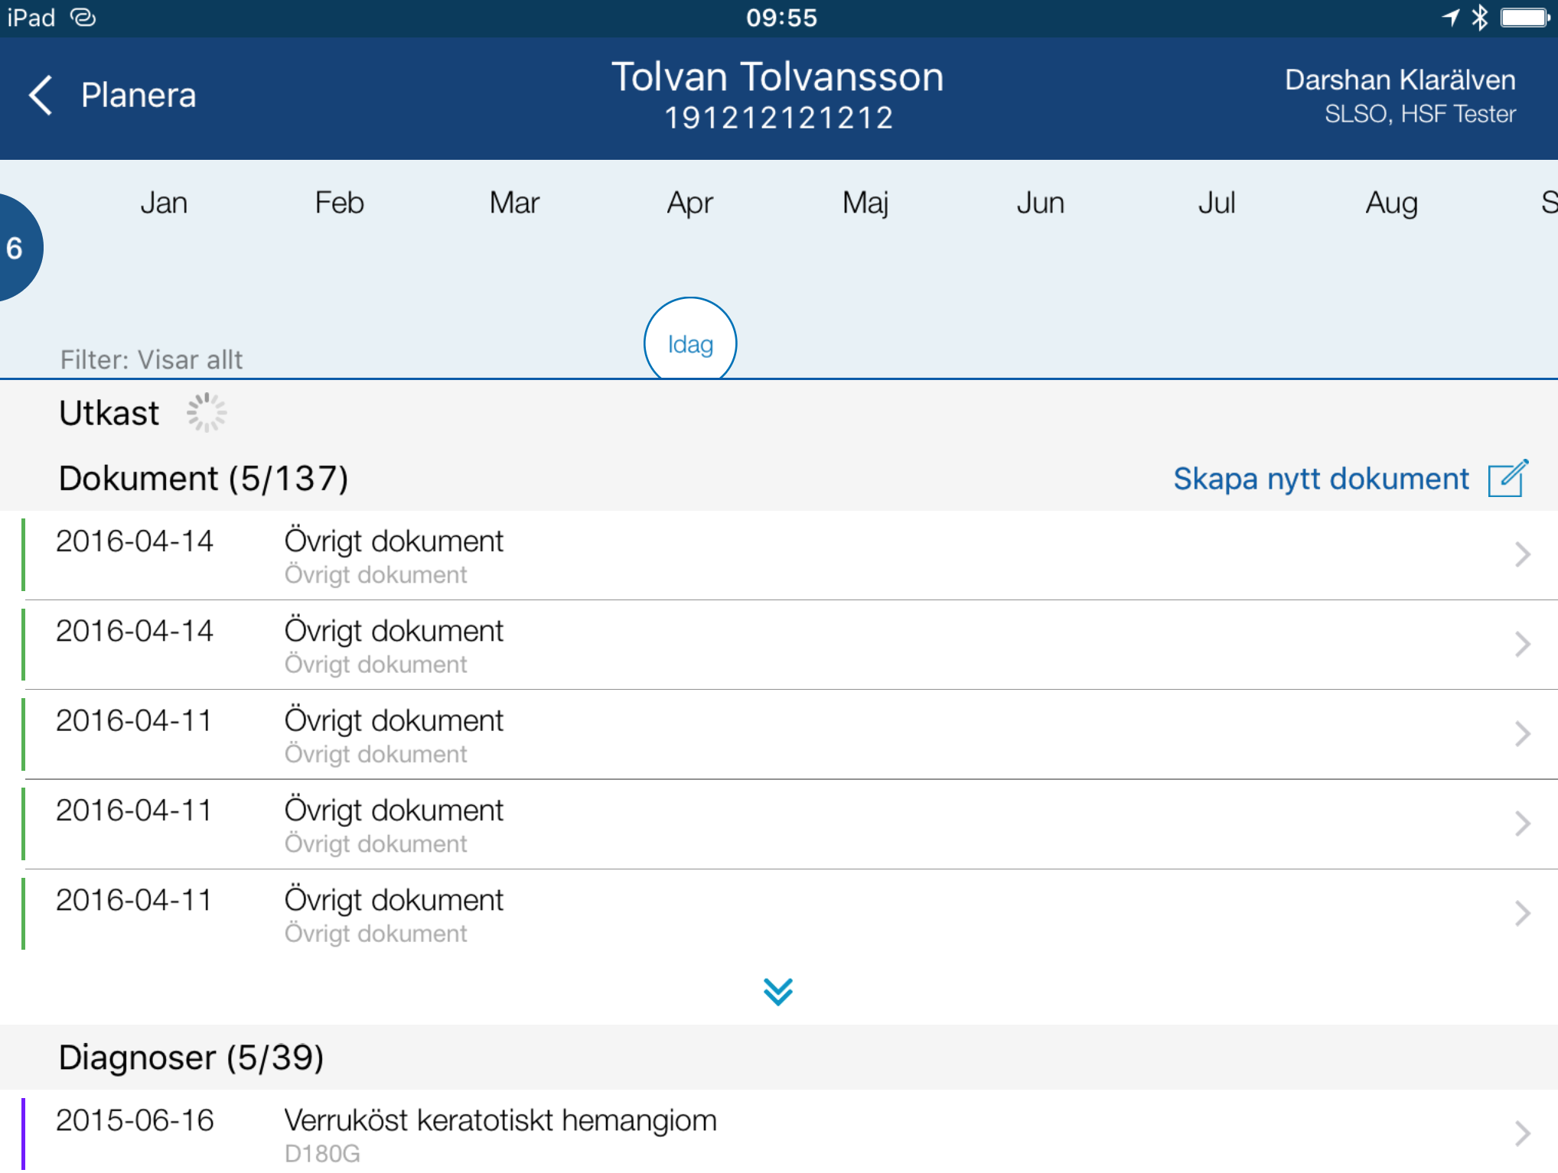Tap the Utkast section heading
This screenshot has width=1558, height=1173.
click(x=109, y=413)
